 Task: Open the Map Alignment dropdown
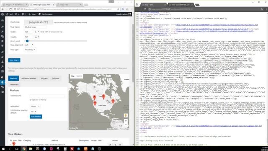pyautogui.click(x=29, y=45)
